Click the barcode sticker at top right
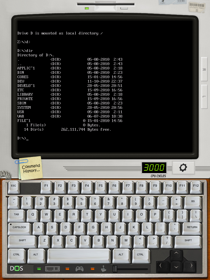Screen dimensions: 210x280 (197, 7)
